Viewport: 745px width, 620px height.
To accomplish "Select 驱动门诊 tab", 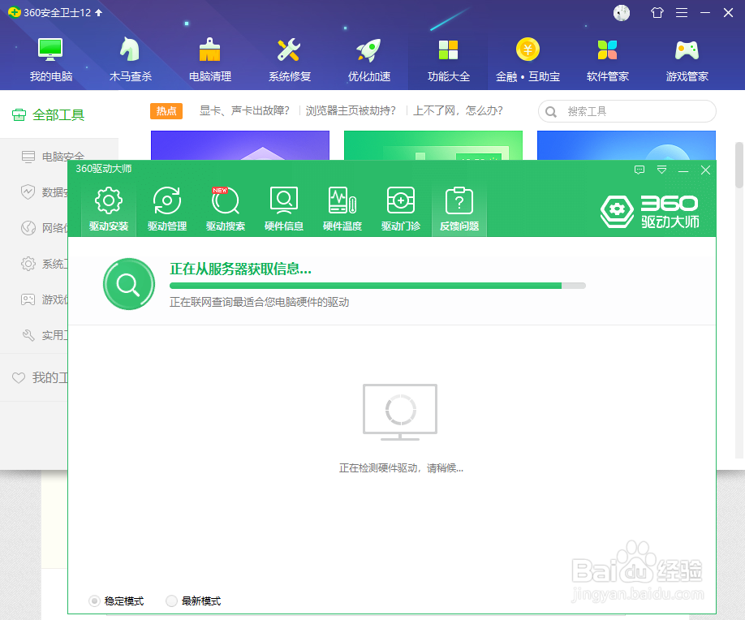I will 401,209.
